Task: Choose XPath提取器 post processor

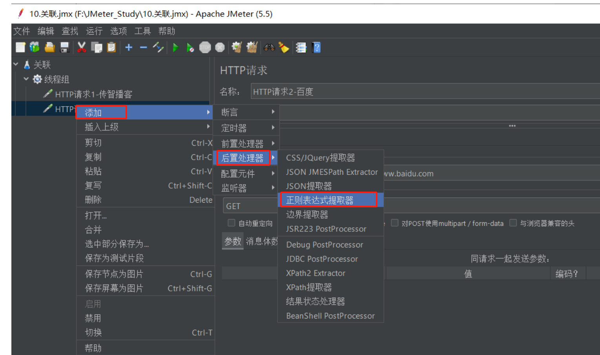Action: 330,287
